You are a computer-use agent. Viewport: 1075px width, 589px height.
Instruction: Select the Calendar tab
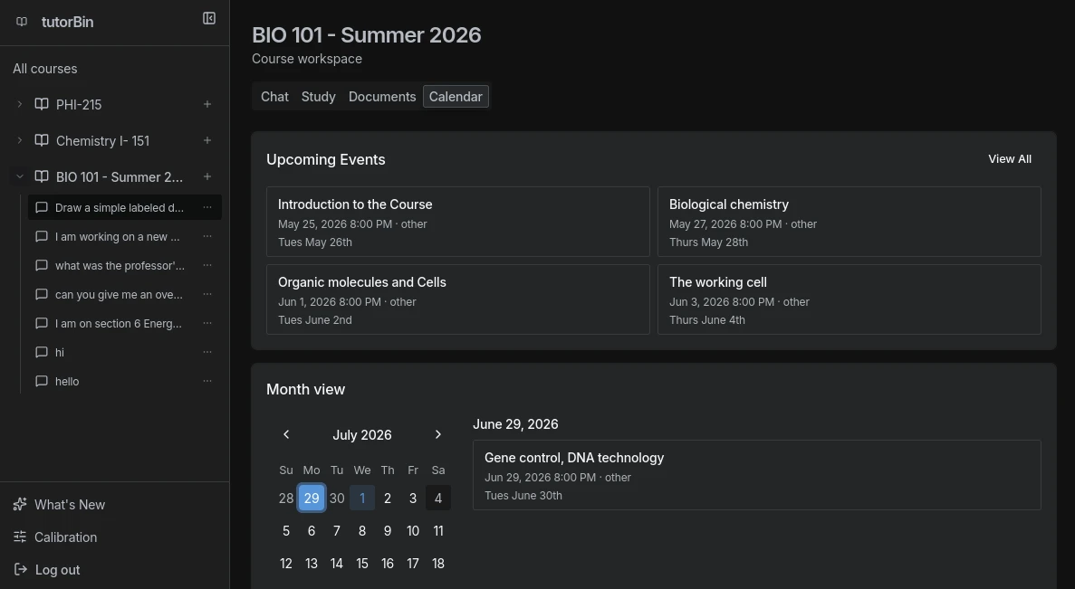pyautogui.click(x=456, y=97)
